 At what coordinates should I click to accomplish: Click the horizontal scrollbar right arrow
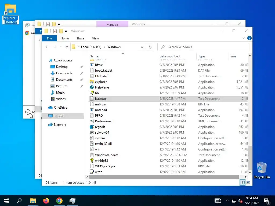pos(245,177)
